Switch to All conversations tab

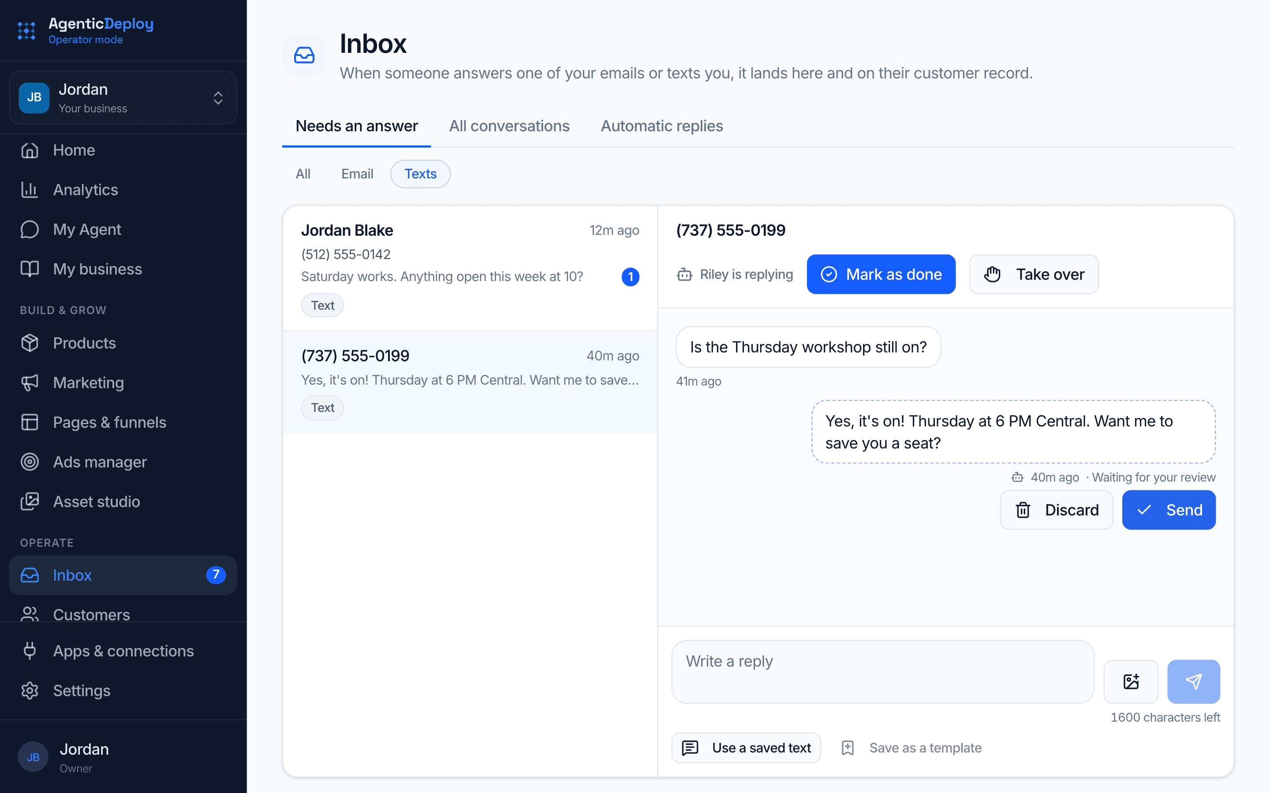(x=509, y=126)
